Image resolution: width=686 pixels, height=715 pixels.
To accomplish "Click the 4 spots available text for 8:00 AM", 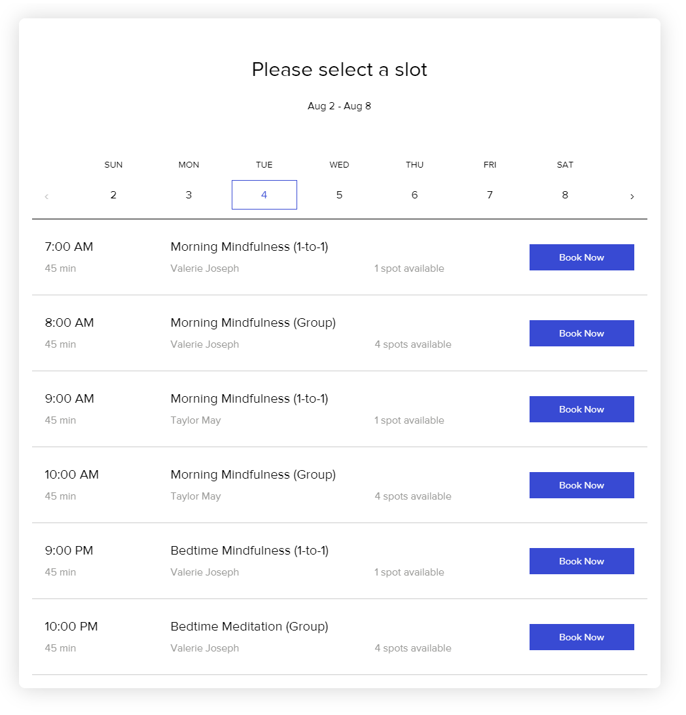I will click(413, 344).
